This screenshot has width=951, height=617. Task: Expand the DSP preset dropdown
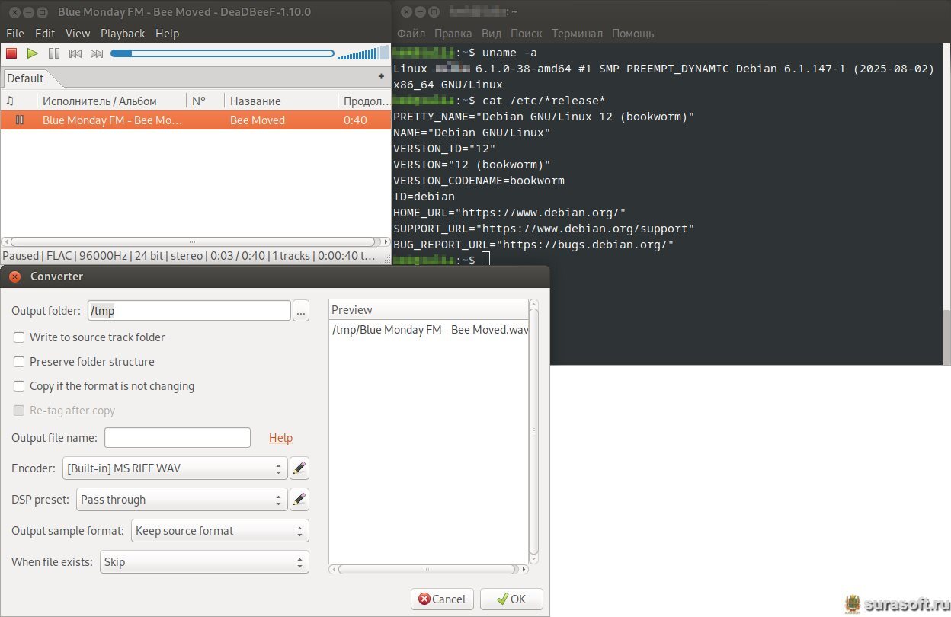(181, 500)
